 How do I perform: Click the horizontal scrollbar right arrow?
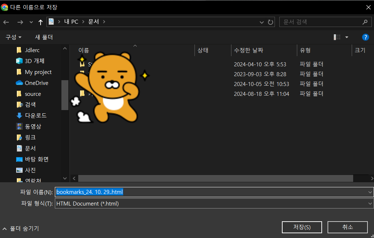tap(371, 178)
